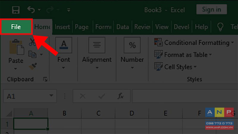This screenshot has width=238, height=134.
Task: Open the Review tab
Action: (x=142, y=27)
